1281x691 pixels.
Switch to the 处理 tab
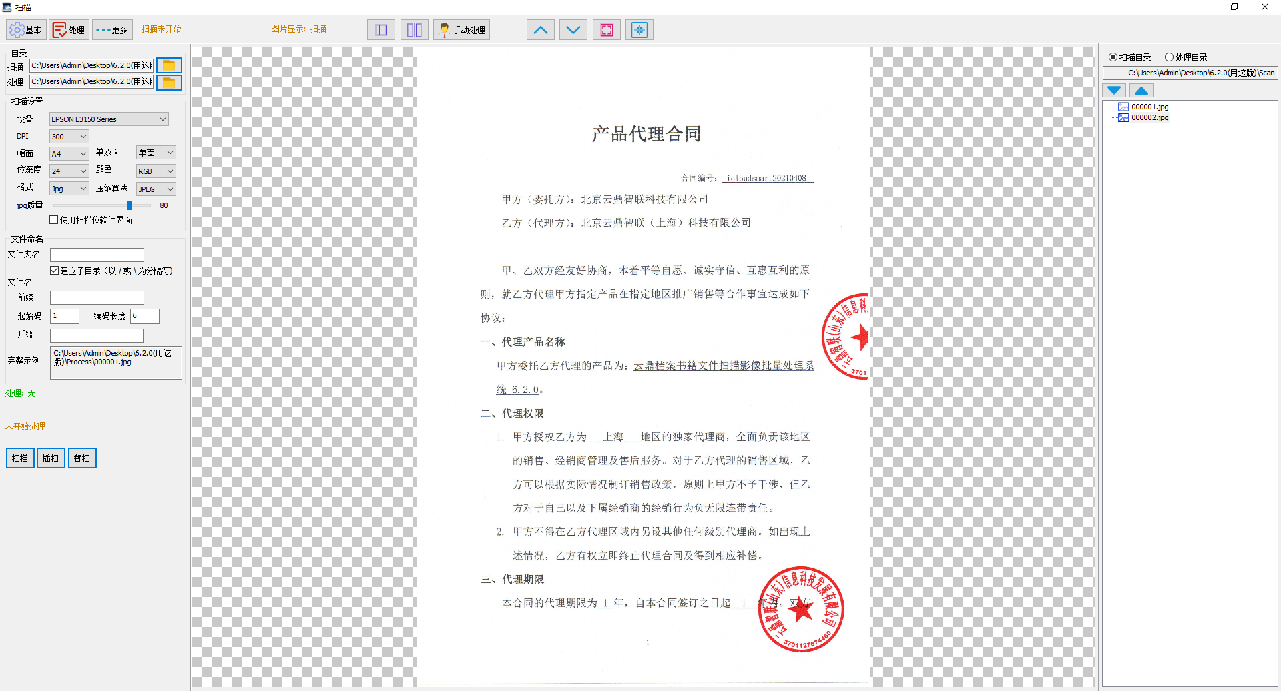tap(69, 30)
